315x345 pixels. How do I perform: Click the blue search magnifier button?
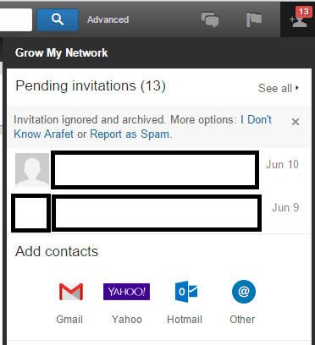tap(58, 19)
